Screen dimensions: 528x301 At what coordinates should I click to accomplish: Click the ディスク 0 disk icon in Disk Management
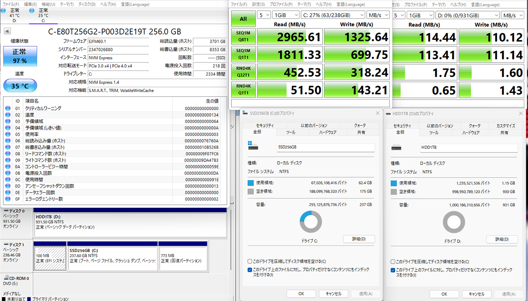[5, 211]
